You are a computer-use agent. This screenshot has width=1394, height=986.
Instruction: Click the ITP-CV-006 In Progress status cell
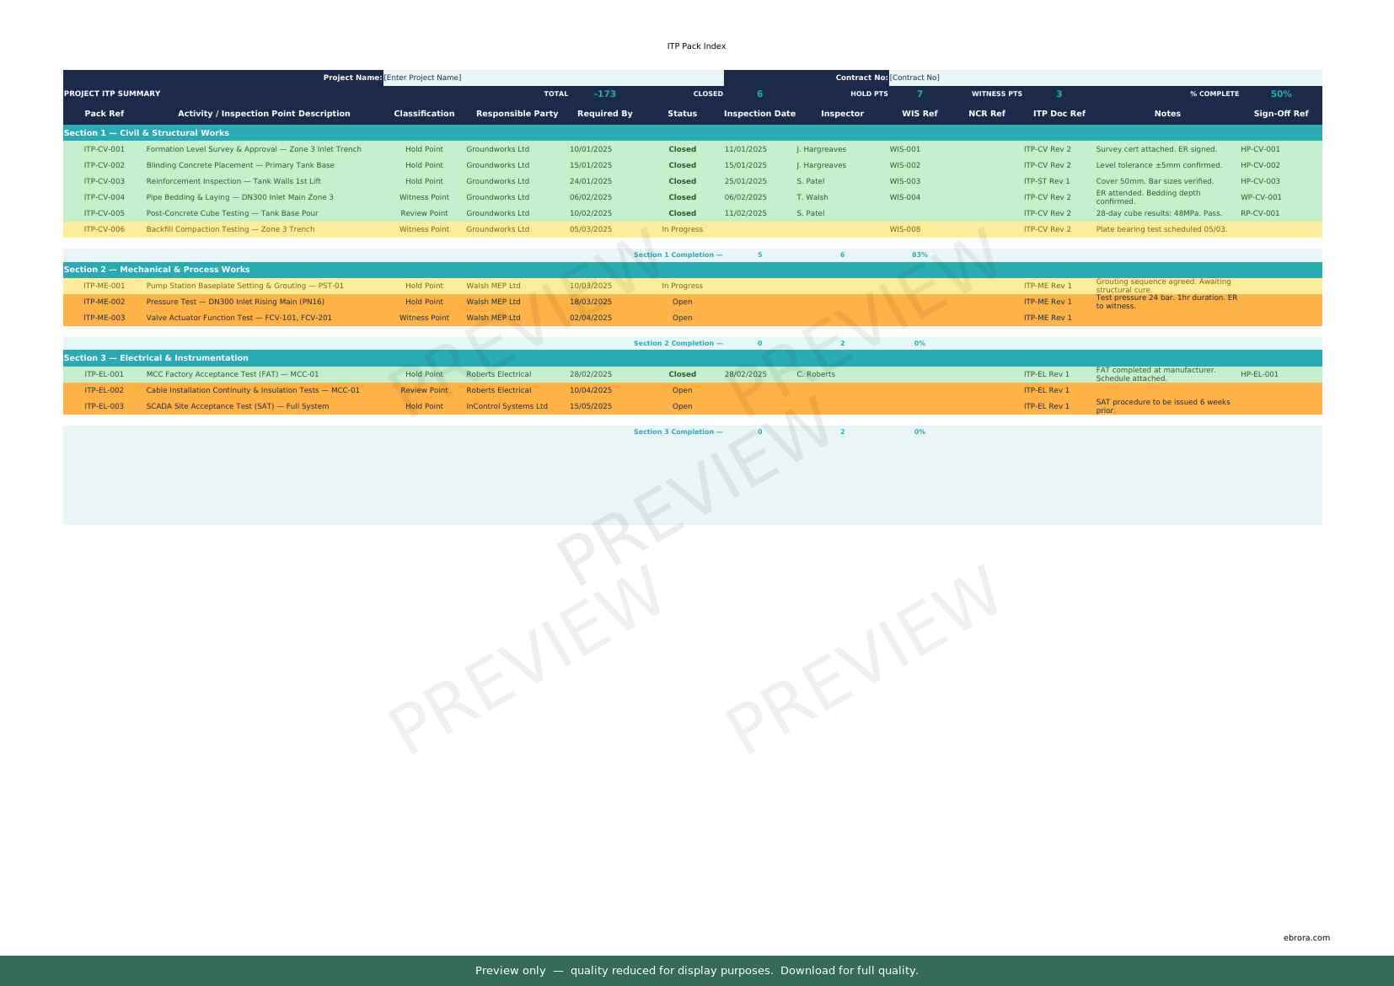click(682, 229)
